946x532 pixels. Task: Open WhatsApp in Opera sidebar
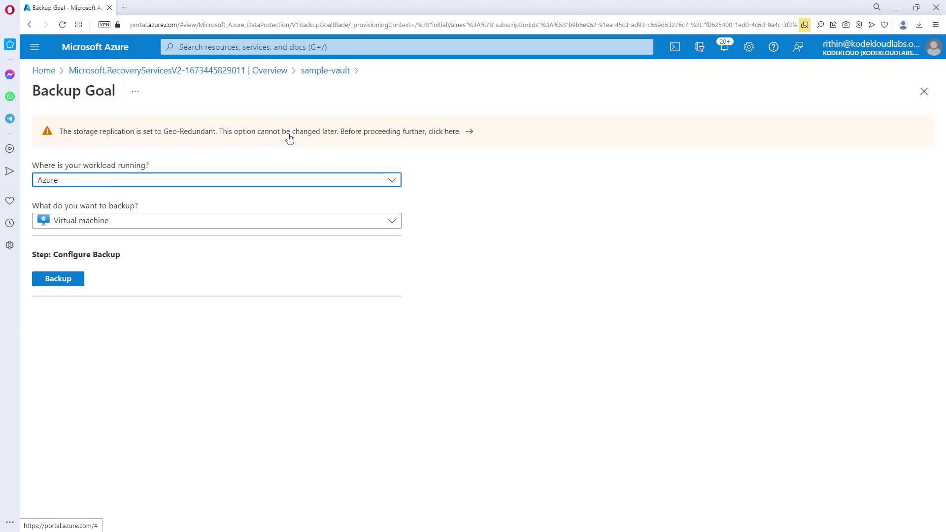tap(10, 97)
